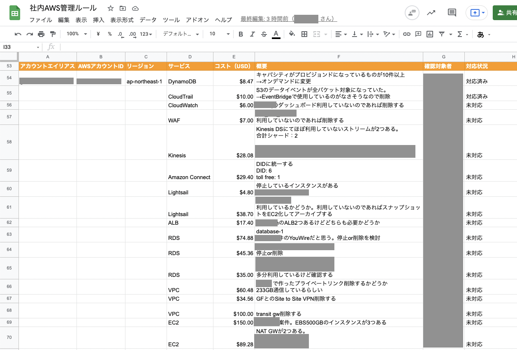The width and height of the screenshot is (517, 350).
Task: Select row 58 header
Action: point(9,142)
